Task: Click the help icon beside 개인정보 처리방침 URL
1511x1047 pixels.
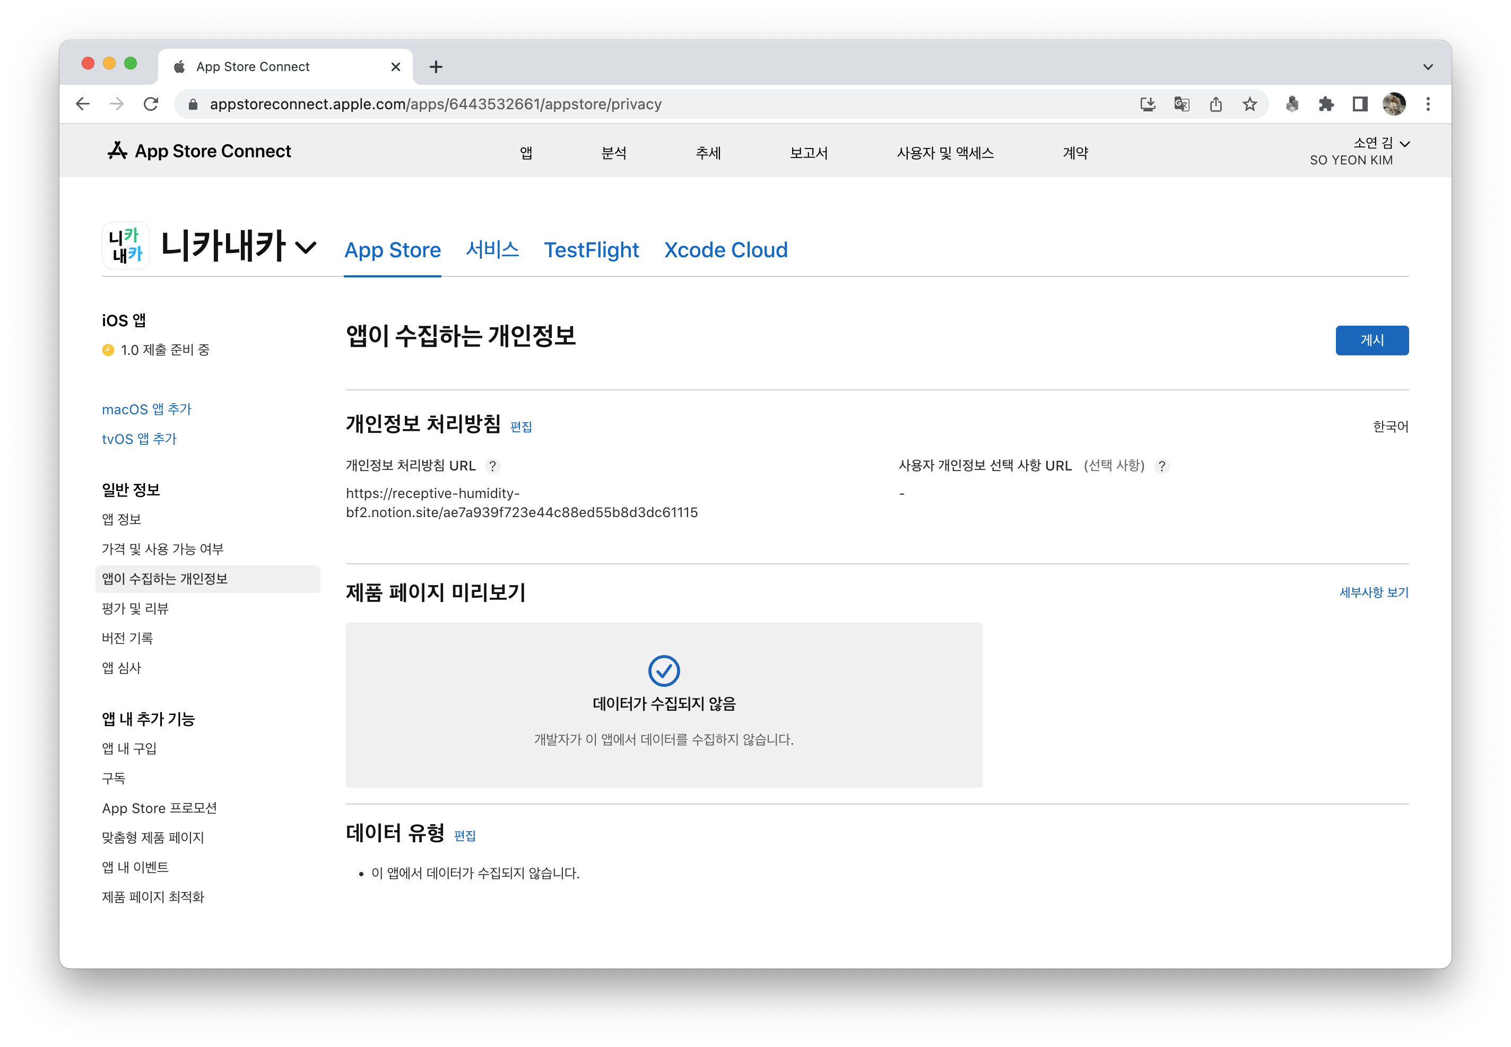Action: pos(493,466)
